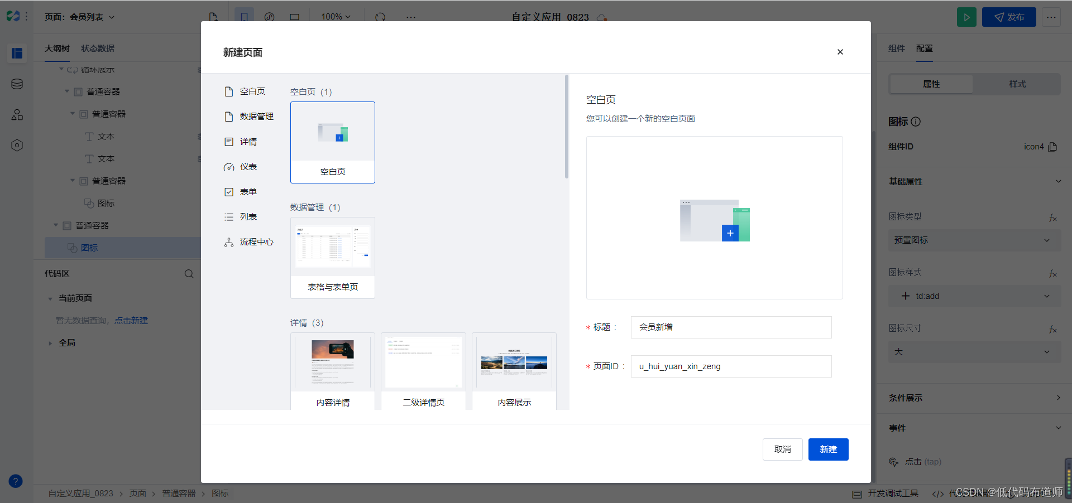Choose the 二级详情页 template
The height and width of the screenshot is (503, 1072).
click(423, 371)
